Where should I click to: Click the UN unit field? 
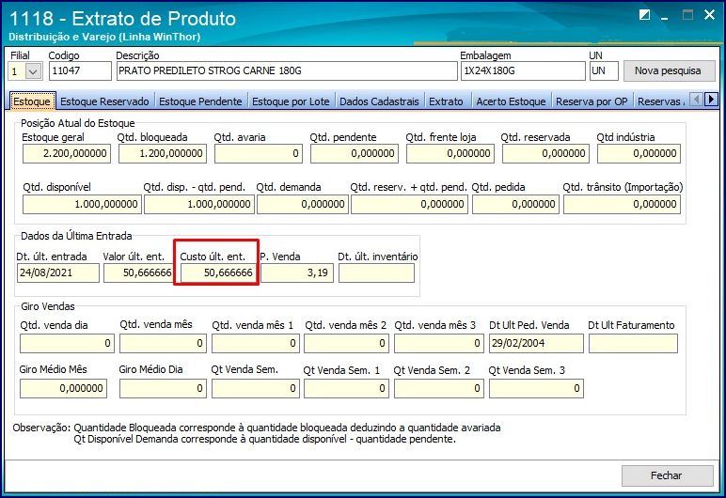(604, 71)
